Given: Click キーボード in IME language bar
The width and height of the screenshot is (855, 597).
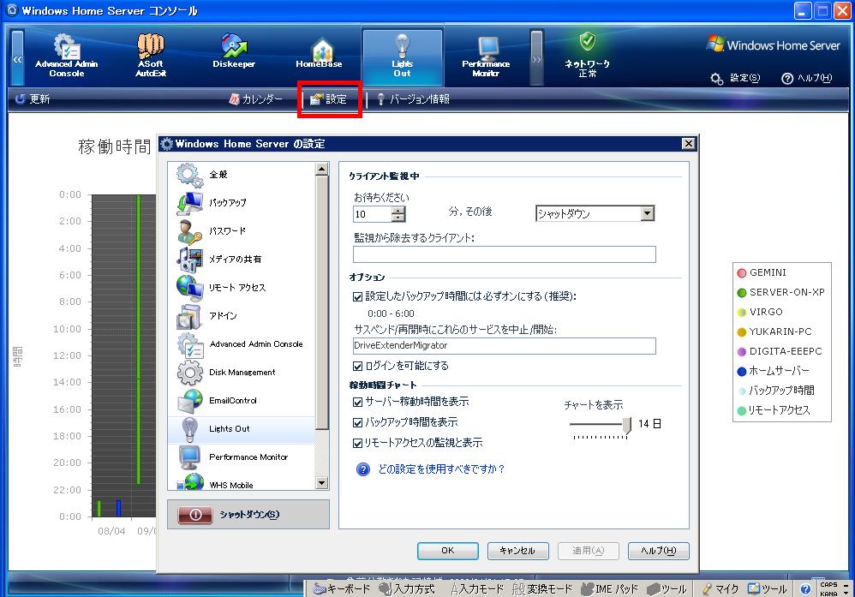Looking at the screenshot, I should pos(342,588).
